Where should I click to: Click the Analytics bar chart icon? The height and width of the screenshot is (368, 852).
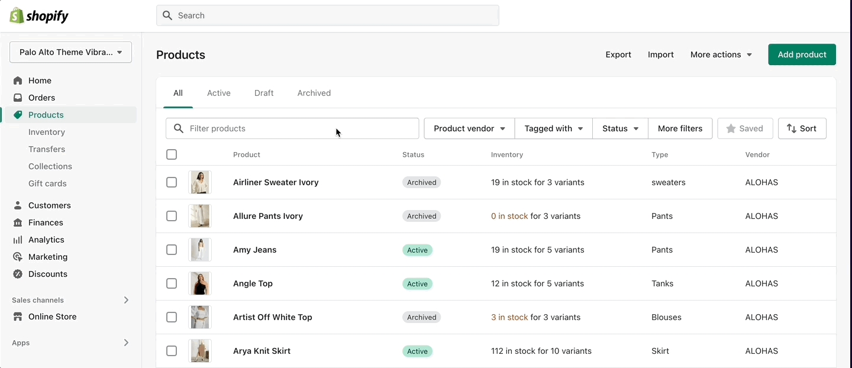[18, 240]
